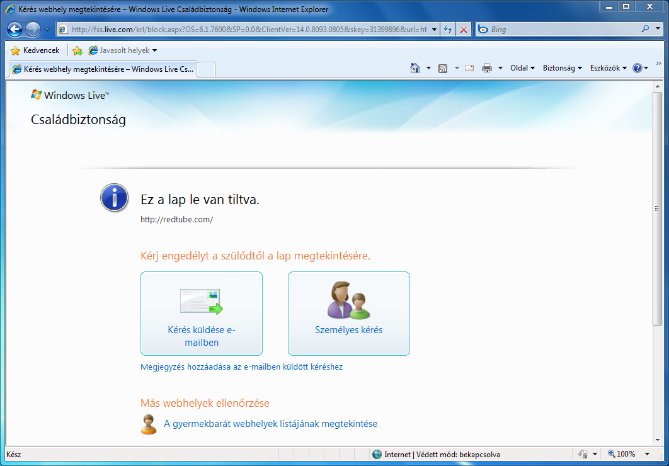Click the Személyes kérés button
The height and width of the screenshot is (466, 669).
(x=348, y=314)
